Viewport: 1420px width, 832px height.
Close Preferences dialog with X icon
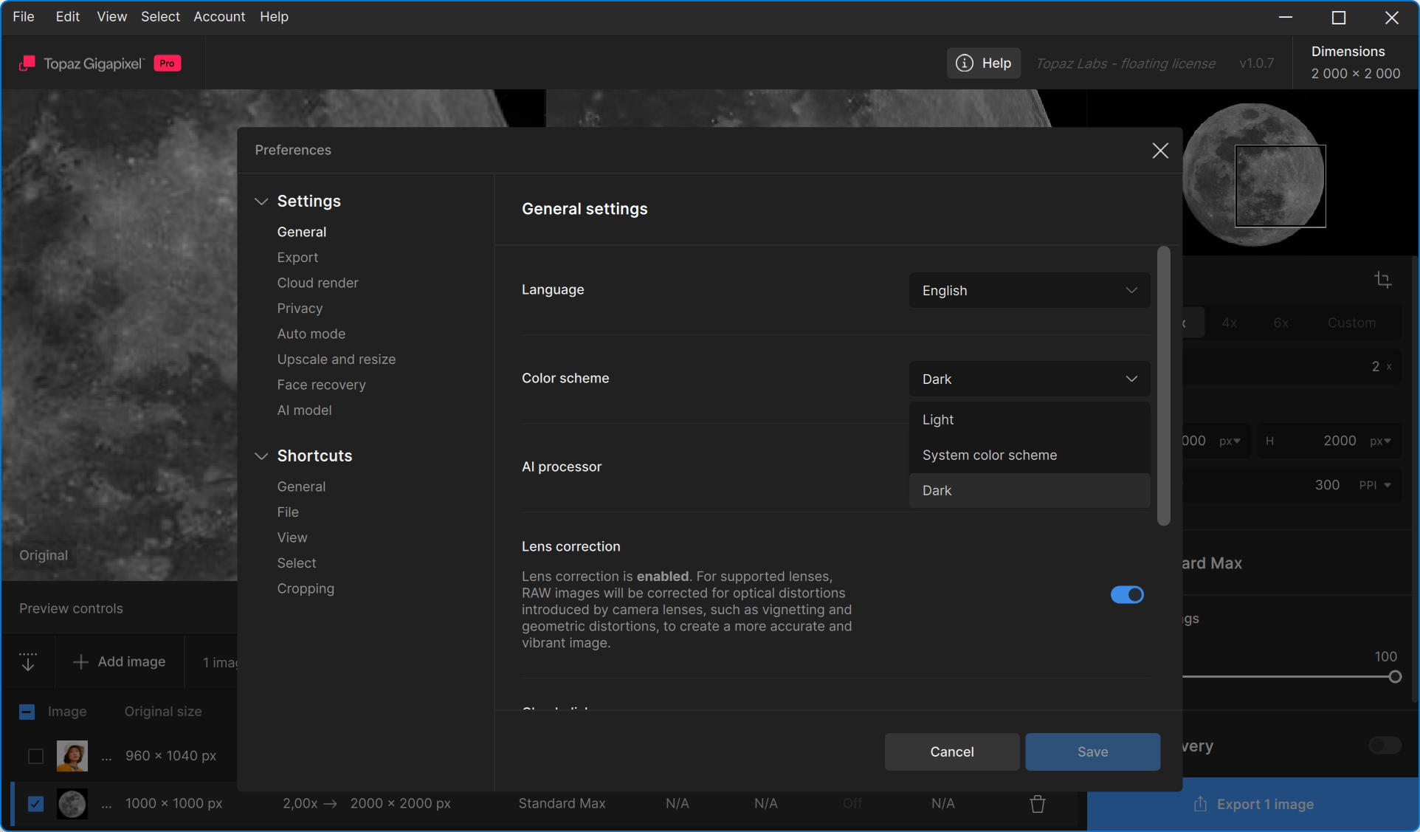tap(1159, 151)
